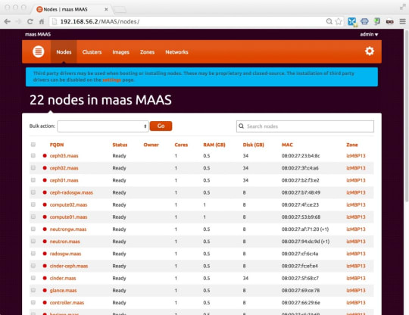
Task: Sort table by RAM (GB) column
Action: (214, 145)
